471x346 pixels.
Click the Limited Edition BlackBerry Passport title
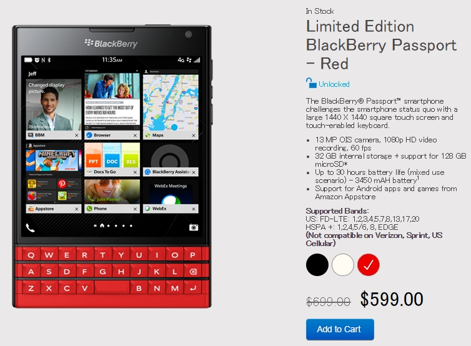point(381,45)
